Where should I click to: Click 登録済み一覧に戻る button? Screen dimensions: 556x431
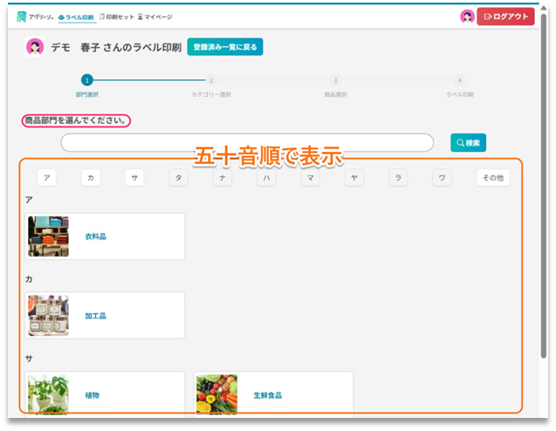pos(224,47)
